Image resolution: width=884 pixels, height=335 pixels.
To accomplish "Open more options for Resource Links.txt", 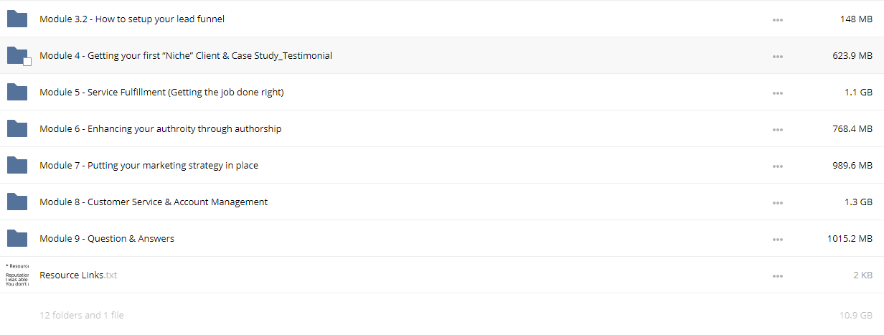I will pyautogui.click(x=777, y=275).
